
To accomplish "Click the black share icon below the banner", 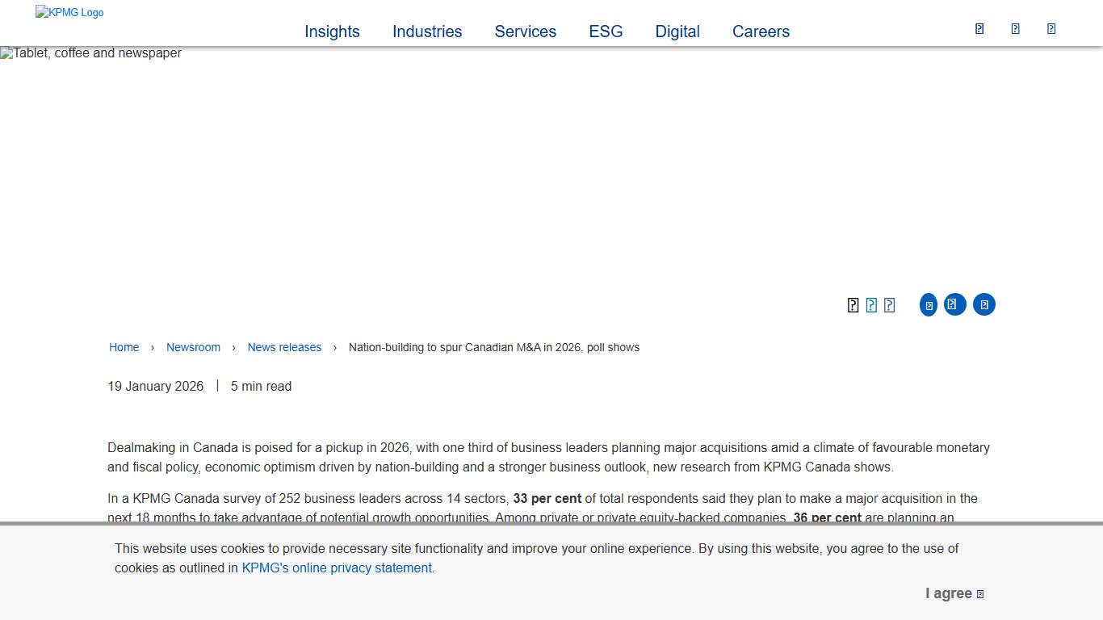I will (853, 305).
